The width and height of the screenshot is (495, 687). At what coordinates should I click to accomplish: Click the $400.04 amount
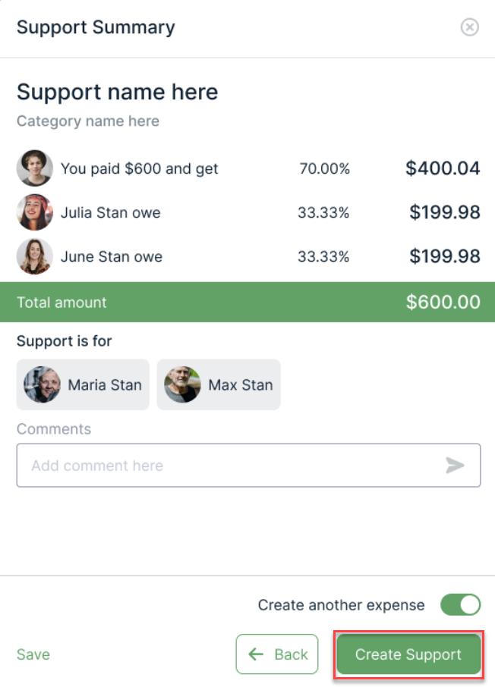443,168
